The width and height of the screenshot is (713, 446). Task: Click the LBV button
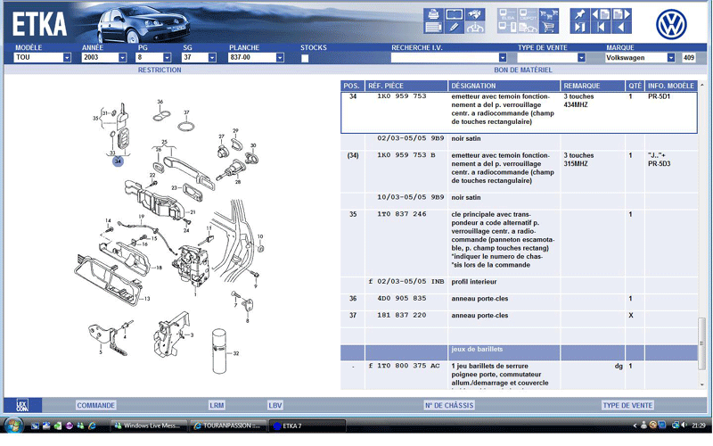pos(275,405)
